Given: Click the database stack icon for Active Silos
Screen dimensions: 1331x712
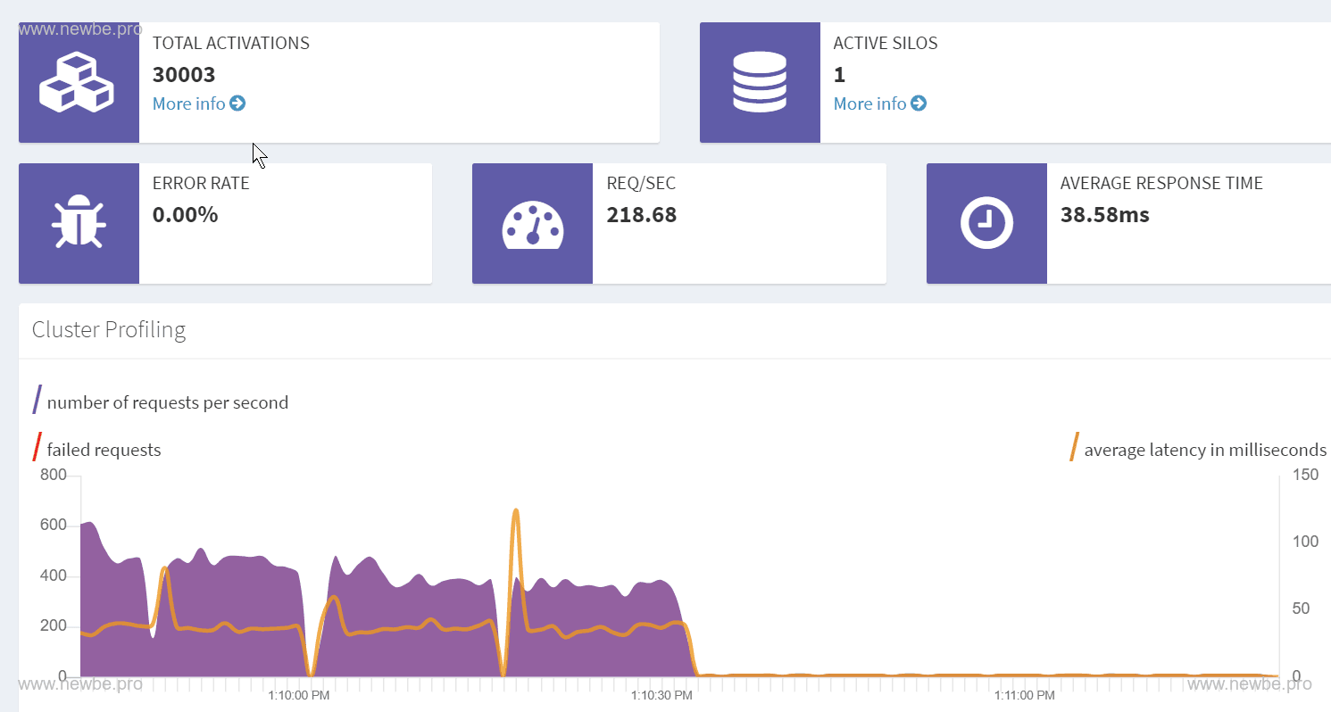Looking at the screenshot, I should click(759, 82).
